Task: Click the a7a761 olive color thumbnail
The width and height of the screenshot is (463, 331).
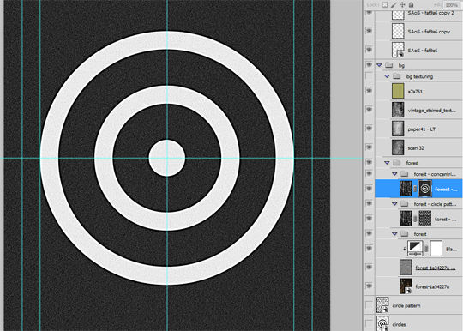Action: coord(398,91)
